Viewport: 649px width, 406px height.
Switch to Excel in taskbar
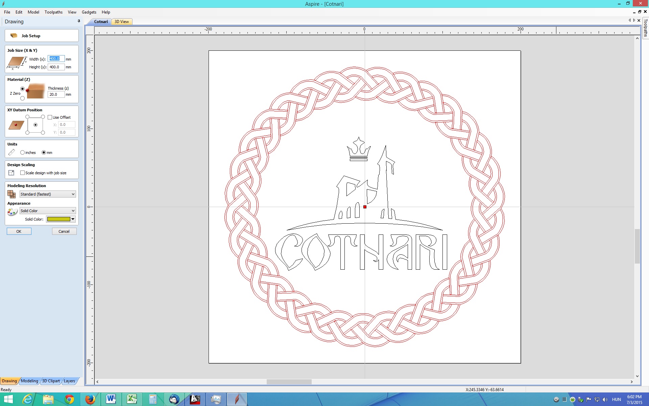[x=132, y=399]
